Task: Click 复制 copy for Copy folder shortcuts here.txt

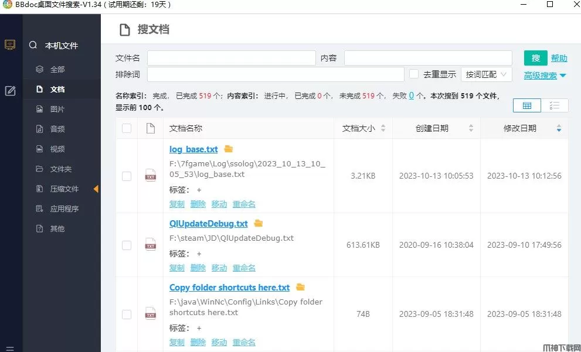Action: [x=176, y=343]
